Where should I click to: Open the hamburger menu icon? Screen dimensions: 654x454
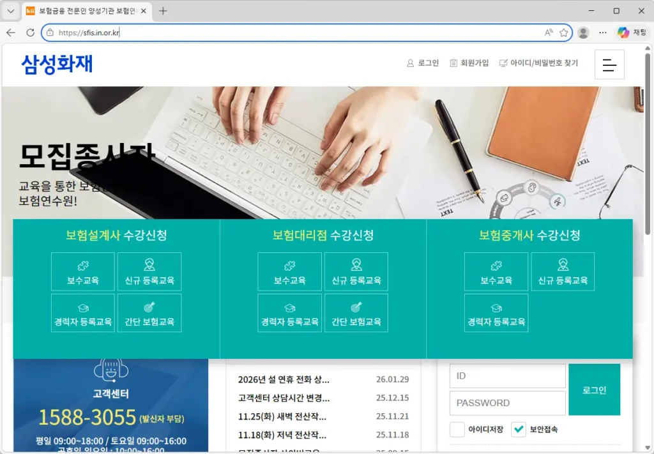pyautogui.click(x=609, y=64)
